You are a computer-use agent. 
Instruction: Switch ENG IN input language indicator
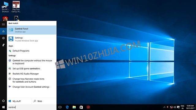coord(183,107)
